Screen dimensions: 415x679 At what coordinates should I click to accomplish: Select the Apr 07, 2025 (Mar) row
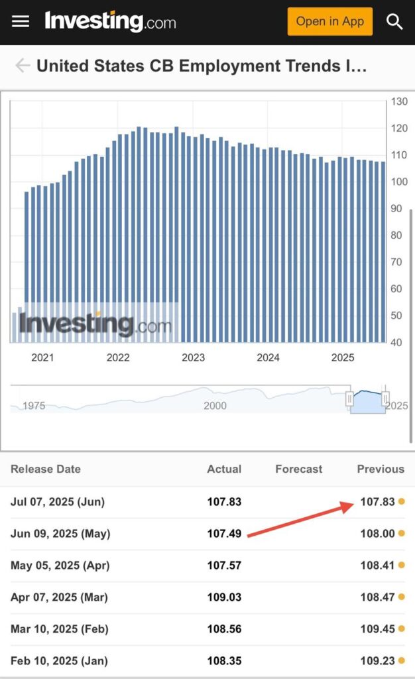pyautogui.click(x=207, y=597)
